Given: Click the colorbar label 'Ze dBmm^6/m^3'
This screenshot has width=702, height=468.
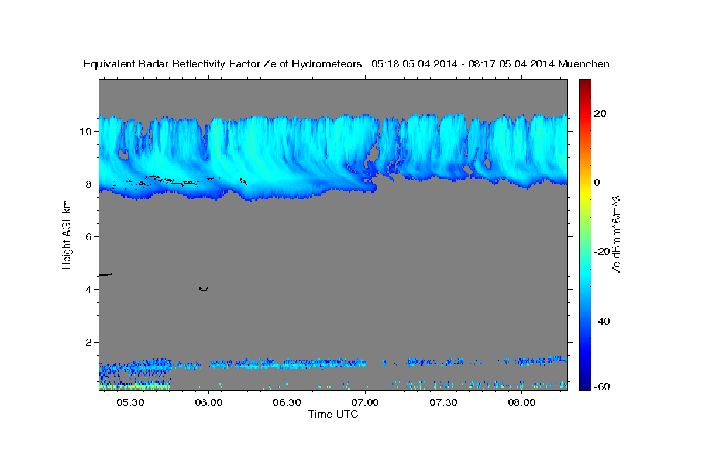Looking at the screenshot, I should [616, 234].
